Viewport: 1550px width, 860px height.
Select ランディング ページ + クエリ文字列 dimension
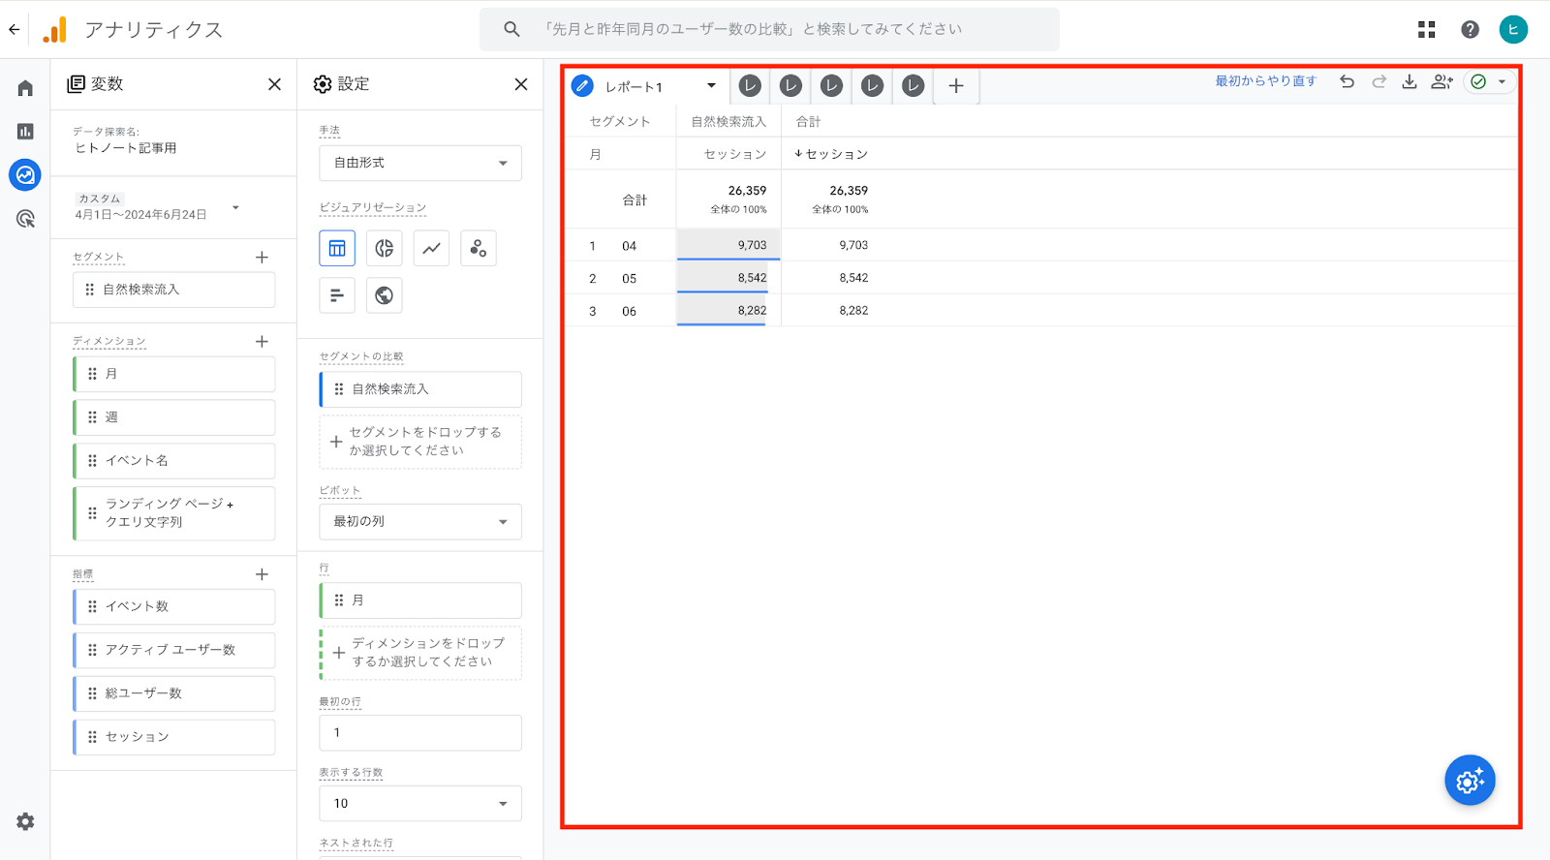point(174,513)
